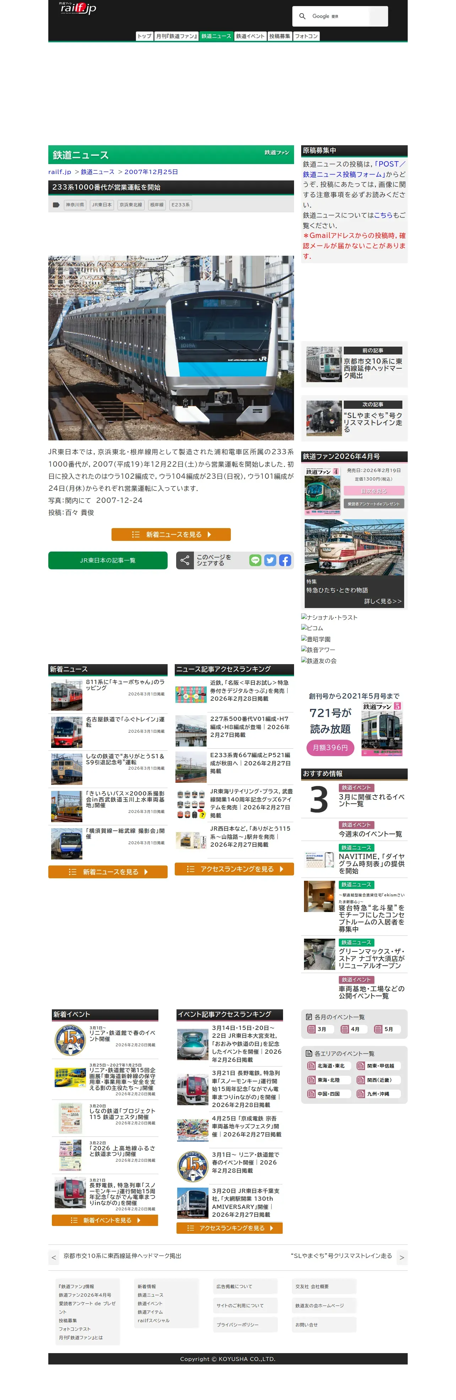456x1400 pixels.
Task: Share the page via Twitter icon
Action: point(270,560)
